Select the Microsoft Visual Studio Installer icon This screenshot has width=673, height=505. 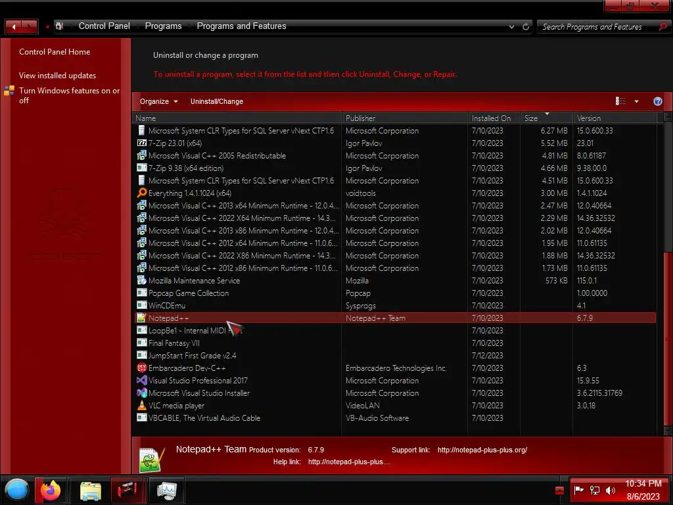(142, 393)
